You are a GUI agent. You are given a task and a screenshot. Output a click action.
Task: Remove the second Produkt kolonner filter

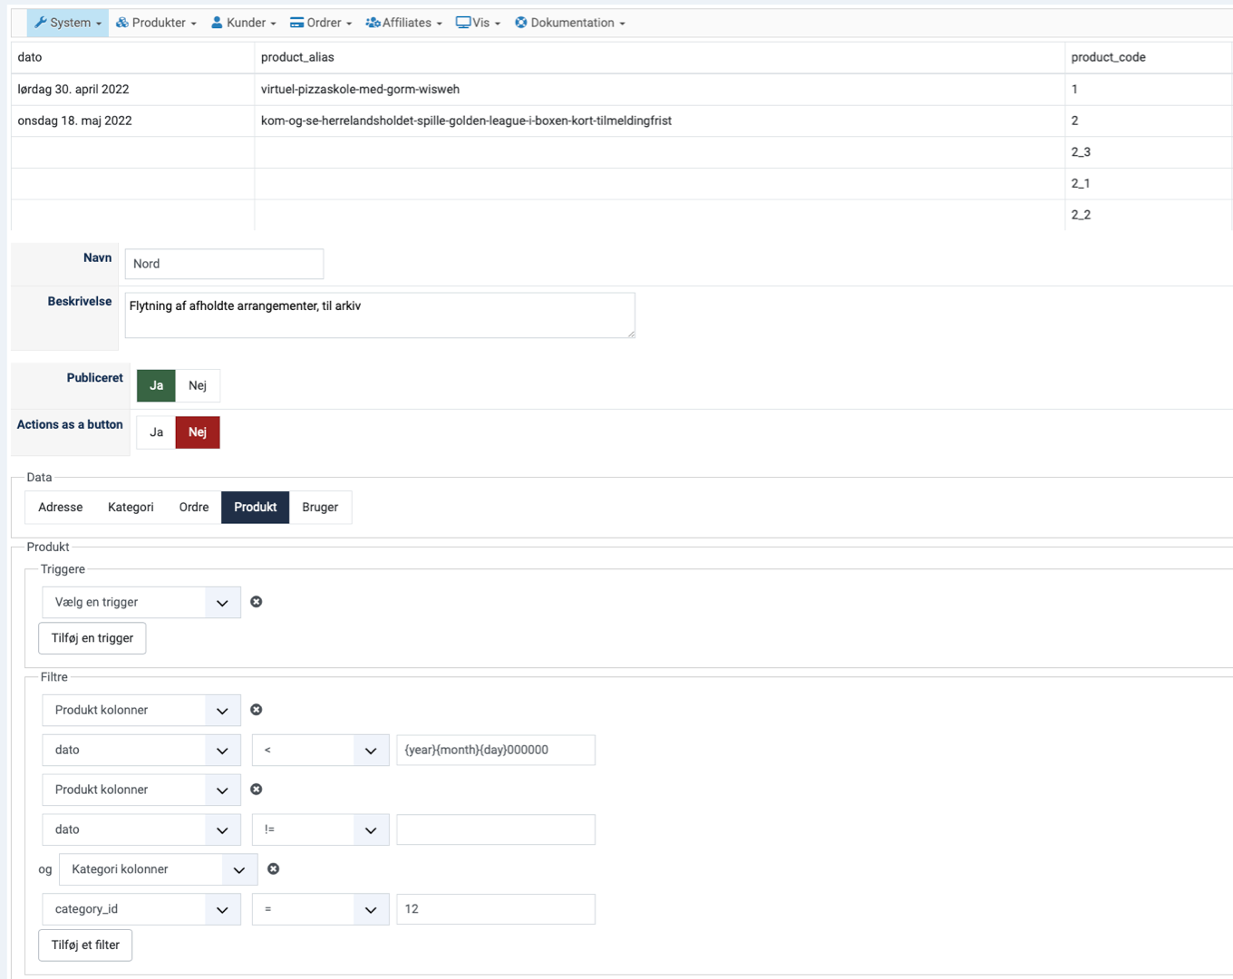[257, 790]
